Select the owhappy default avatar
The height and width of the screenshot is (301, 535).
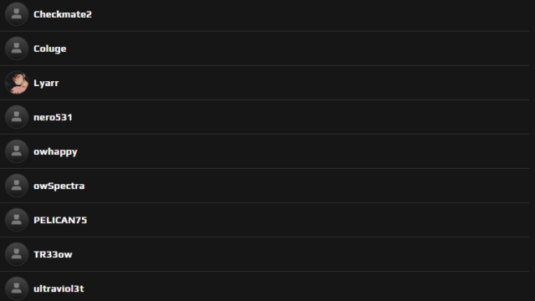17,151
